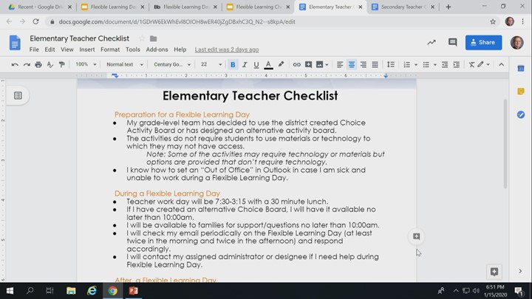Open comment history icon
532x299 pixels.
click(452, 42)
